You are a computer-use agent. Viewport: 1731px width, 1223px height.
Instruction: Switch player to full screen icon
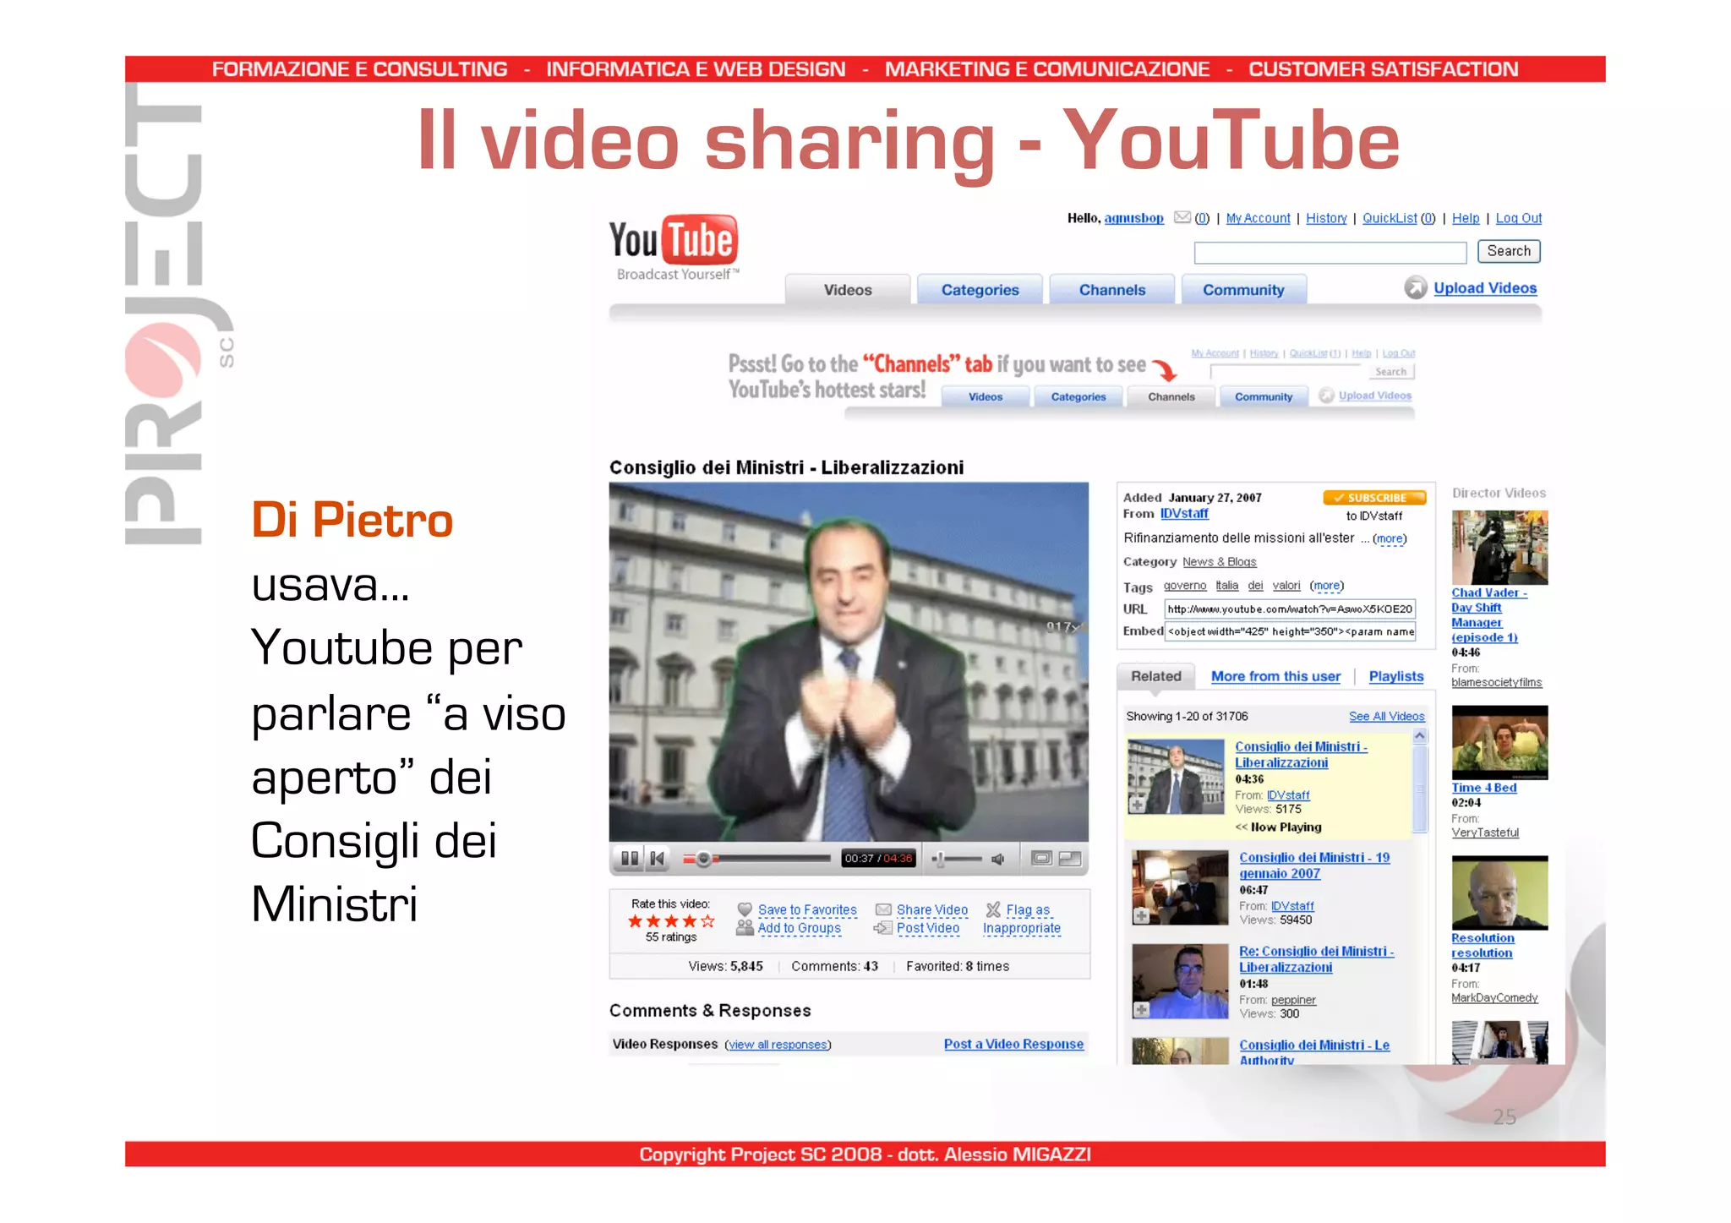(1070, 859)
